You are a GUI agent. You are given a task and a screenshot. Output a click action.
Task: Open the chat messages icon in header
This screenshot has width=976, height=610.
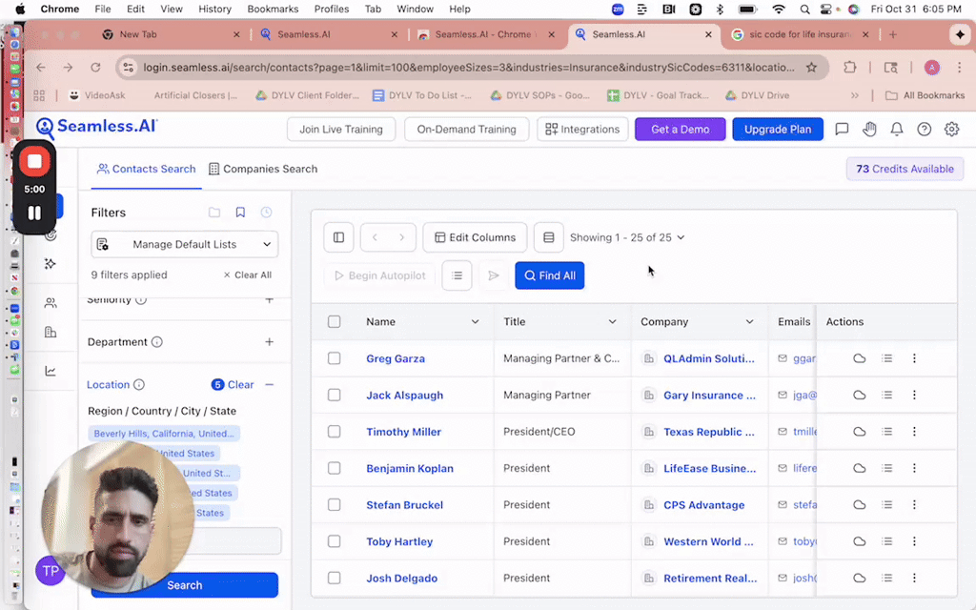[x=842, y=129]
